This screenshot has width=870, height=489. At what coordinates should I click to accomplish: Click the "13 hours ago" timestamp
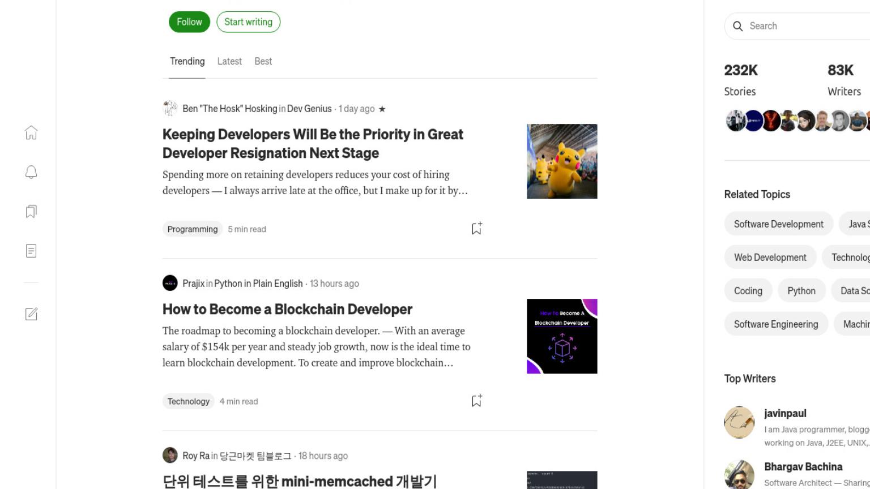click(x=334, y=284)
